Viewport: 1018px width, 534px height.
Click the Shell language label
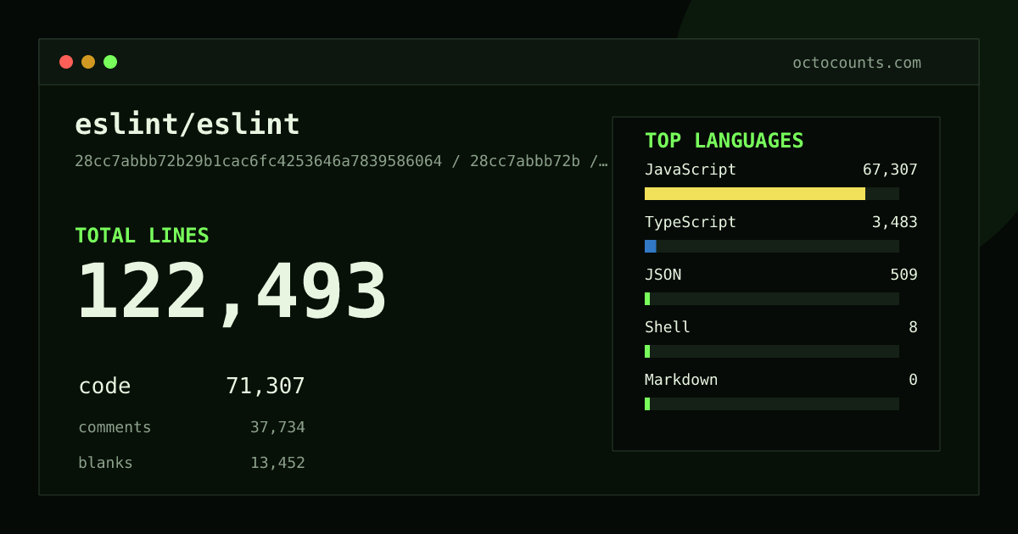pyautogui.click(x=668, y=327)
